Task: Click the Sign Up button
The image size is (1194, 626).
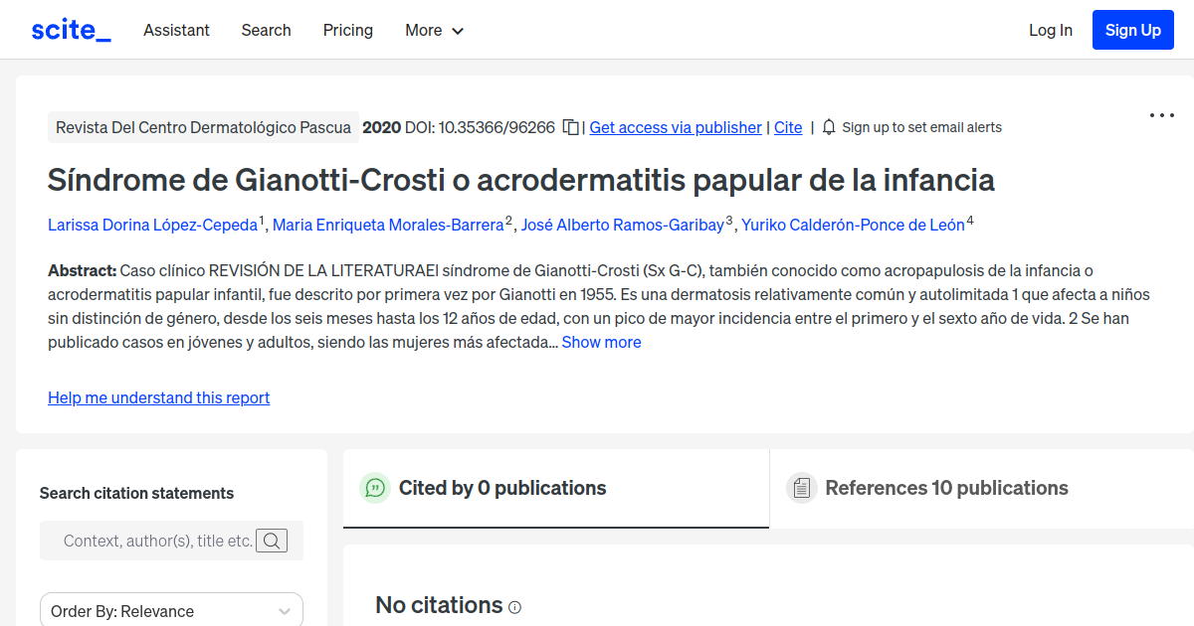Action: [1132, 29]
